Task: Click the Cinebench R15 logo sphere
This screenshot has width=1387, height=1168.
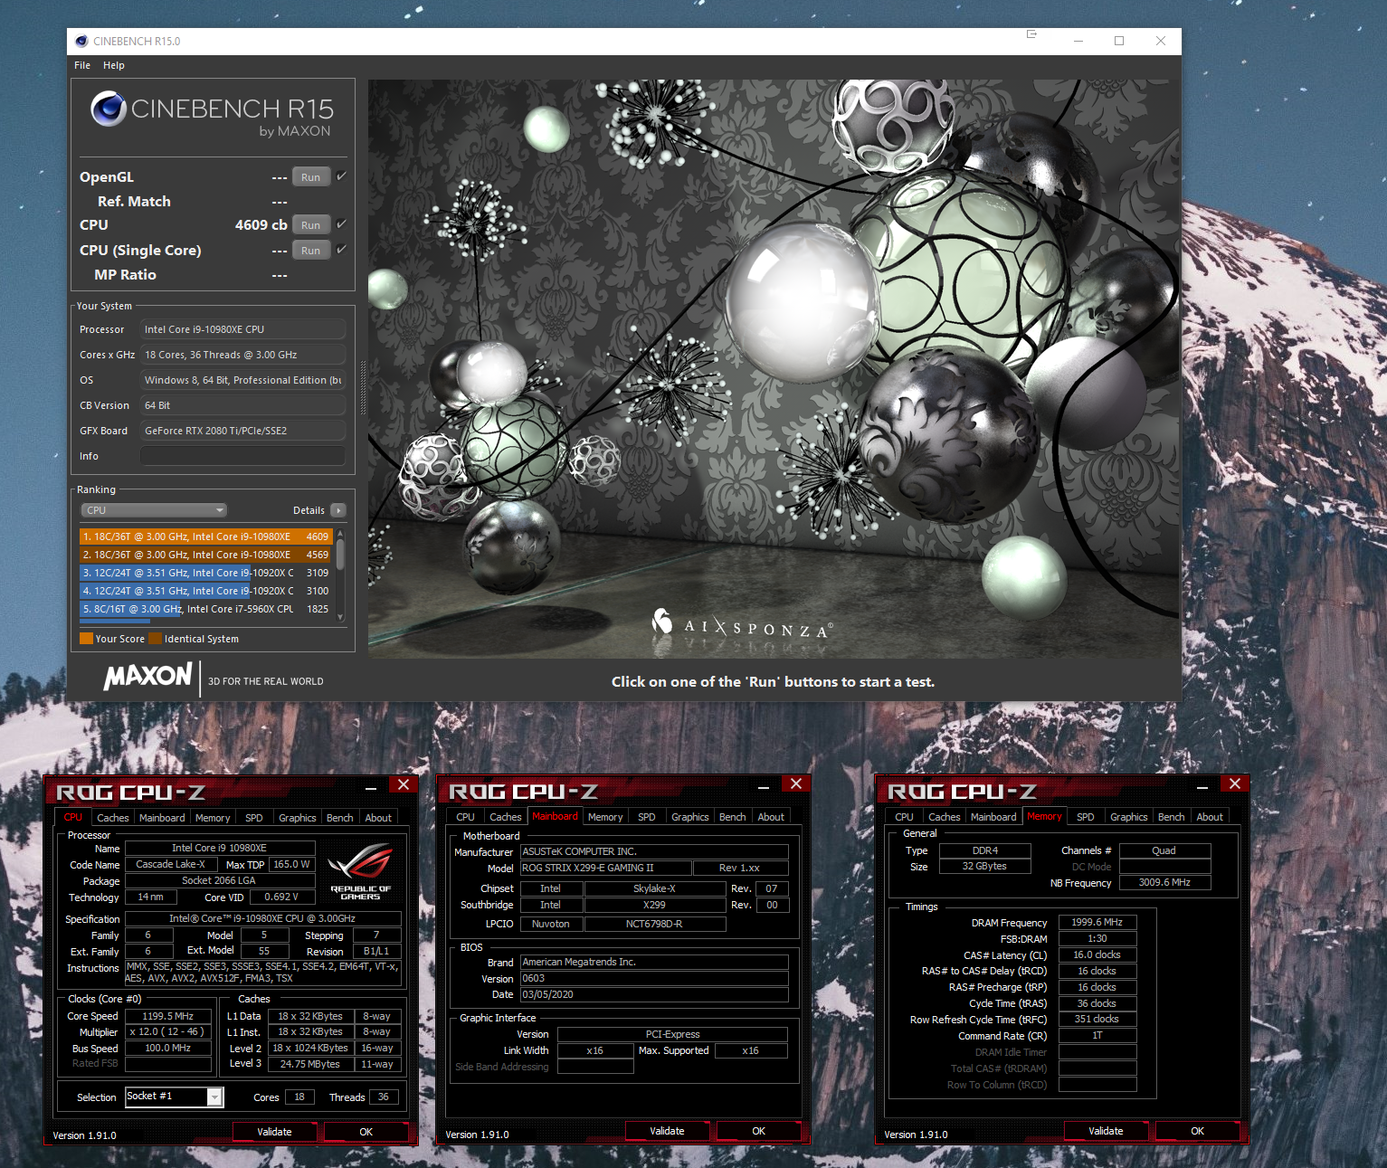Action: pos(109,109)
